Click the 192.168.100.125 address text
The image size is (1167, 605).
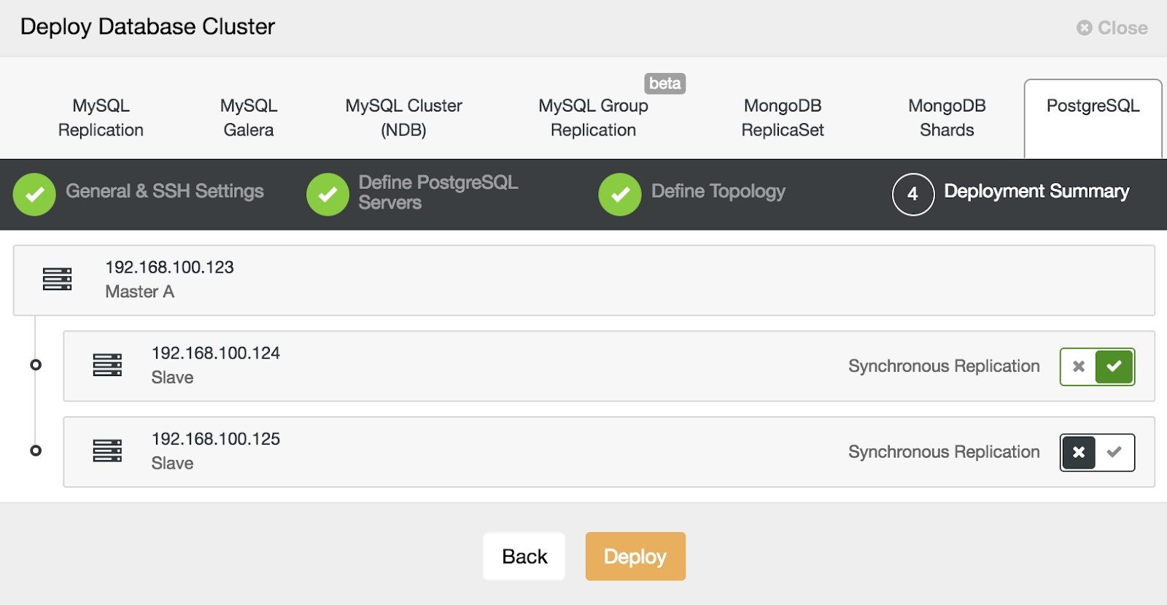pyautogui.click(x=216, y=440)
